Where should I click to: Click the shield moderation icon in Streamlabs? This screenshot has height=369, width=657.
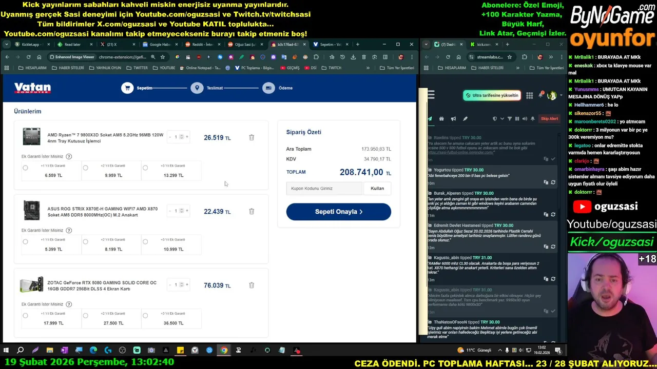(x=495, y=118)
